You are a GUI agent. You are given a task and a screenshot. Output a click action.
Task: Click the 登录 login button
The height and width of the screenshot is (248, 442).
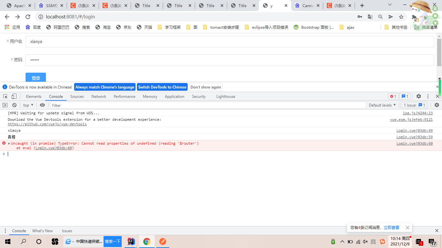coord(36,77)
